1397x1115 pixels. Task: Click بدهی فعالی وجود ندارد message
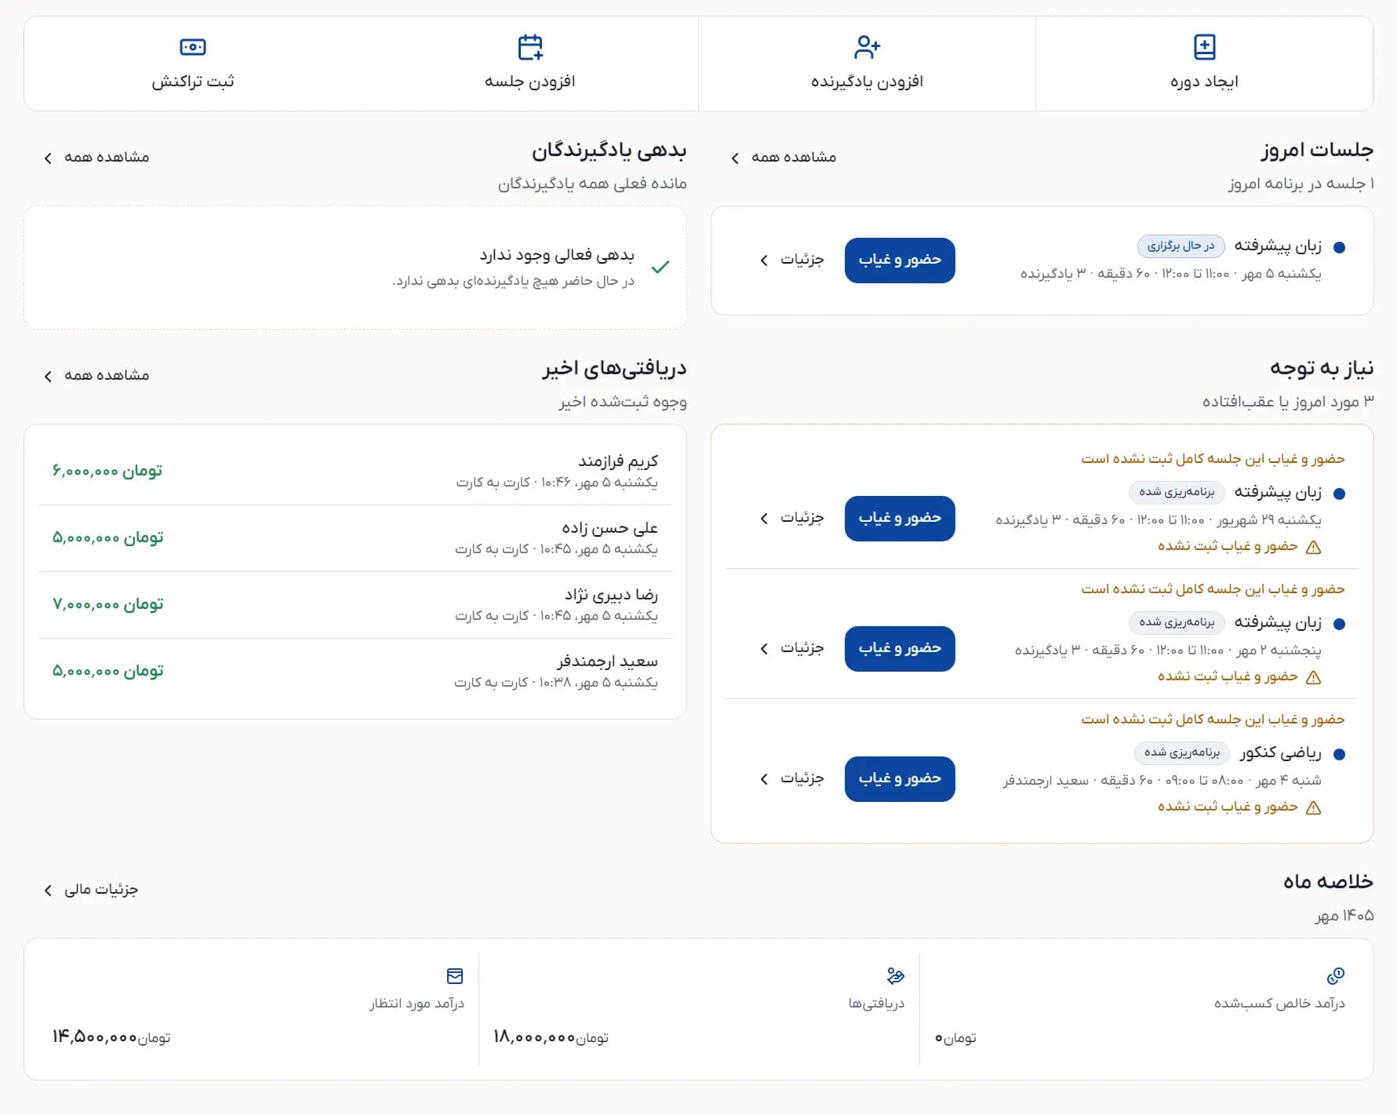[x=557, y=255]
